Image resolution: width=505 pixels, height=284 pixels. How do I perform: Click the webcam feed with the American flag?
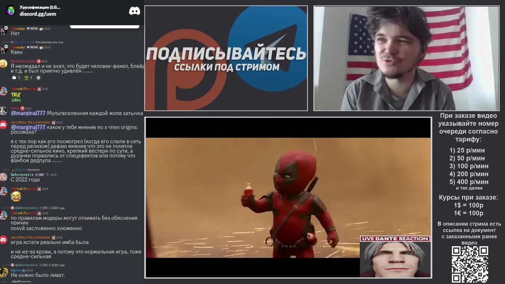(406, 58)
